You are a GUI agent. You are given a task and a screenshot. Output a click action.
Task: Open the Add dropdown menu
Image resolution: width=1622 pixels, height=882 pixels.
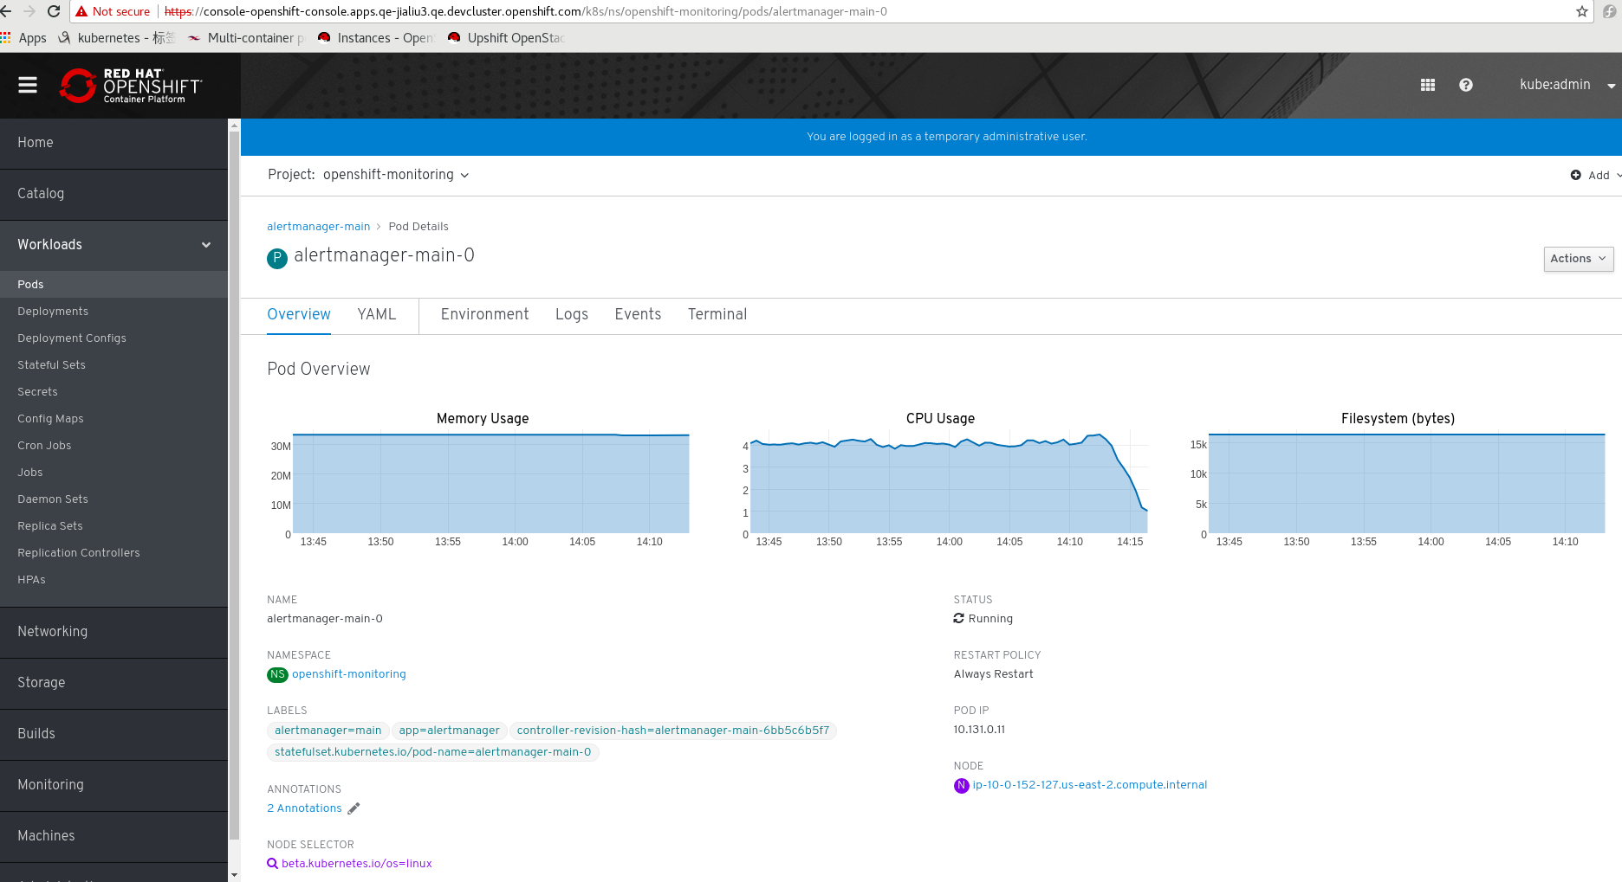pos(1595,175)
